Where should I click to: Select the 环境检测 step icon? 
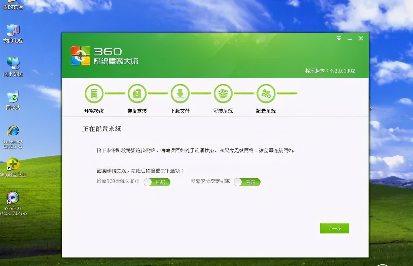pyautogui.click(x=94, y=93)
